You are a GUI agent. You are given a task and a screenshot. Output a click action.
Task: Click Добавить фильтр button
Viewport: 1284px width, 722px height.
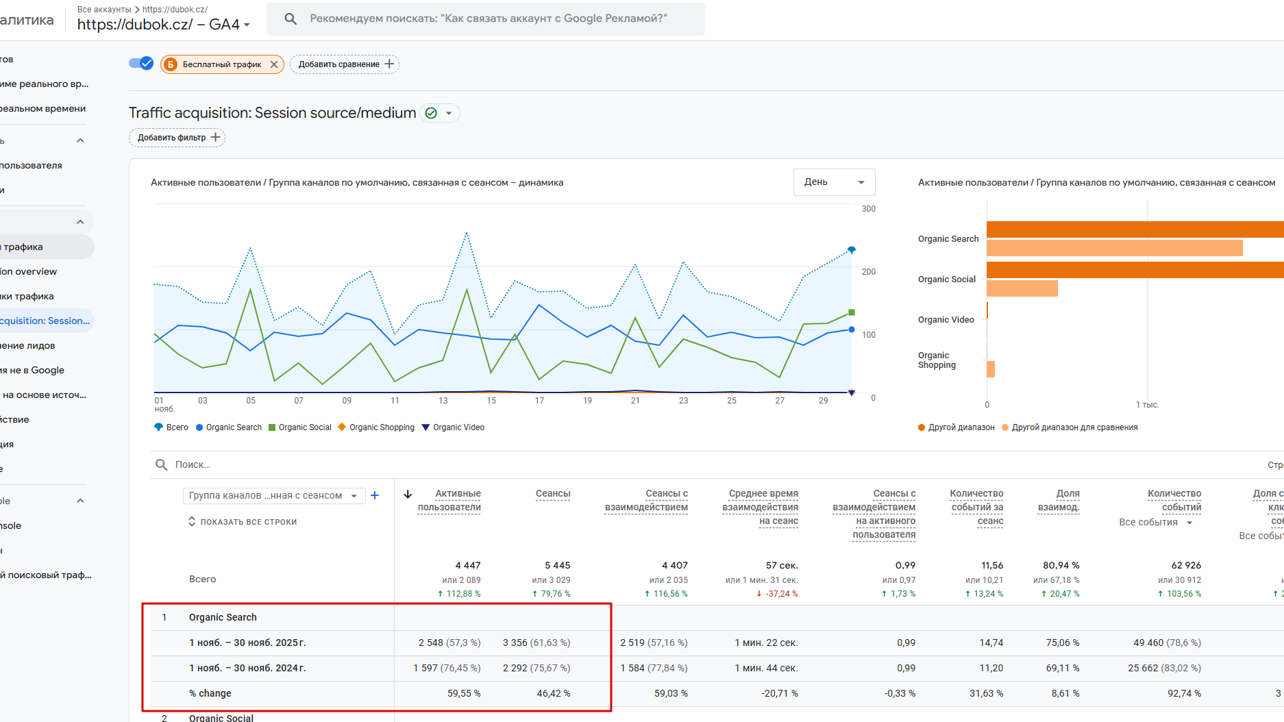click(x=177, y=138)
